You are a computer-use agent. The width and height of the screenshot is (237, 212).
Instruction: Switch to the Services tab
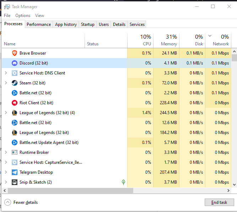click(x=137, y=24)
